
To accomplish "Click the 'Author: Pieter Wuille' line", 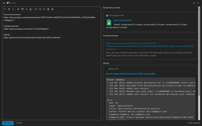I will [138, 111].
